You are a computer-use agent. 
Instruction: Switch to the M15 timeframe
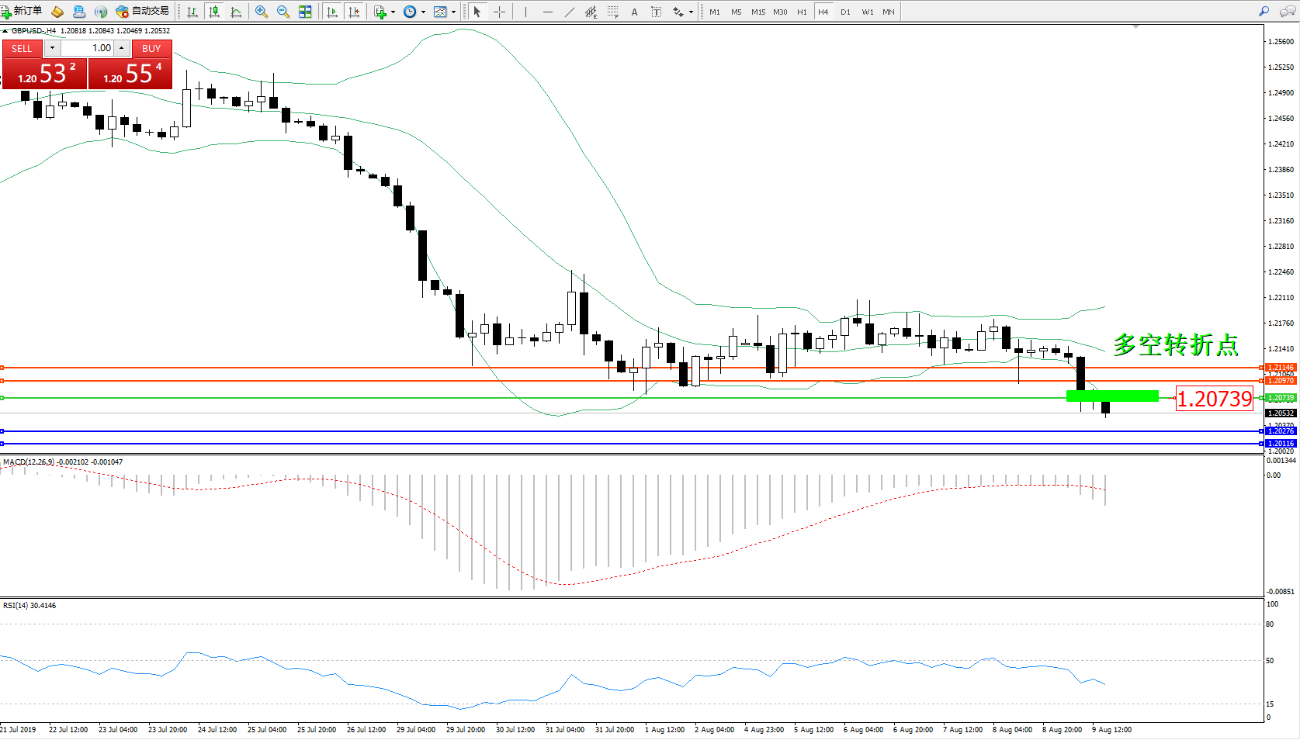757,12
